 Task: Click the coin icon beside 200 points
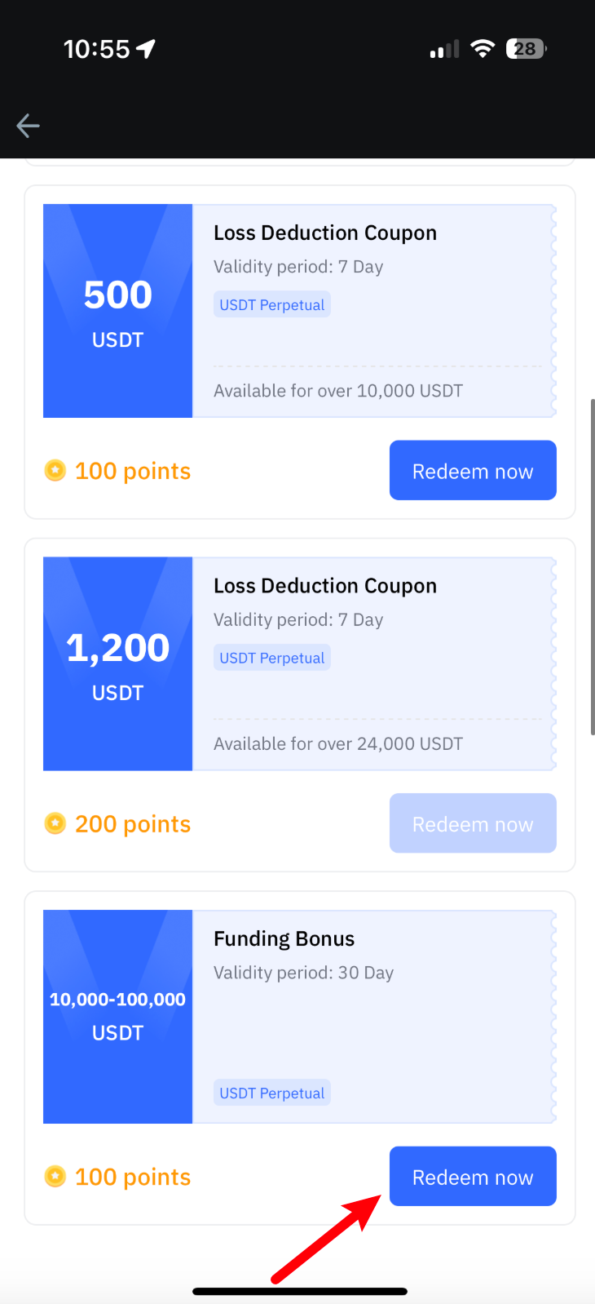pyautogui.click(x=55, y=824)
